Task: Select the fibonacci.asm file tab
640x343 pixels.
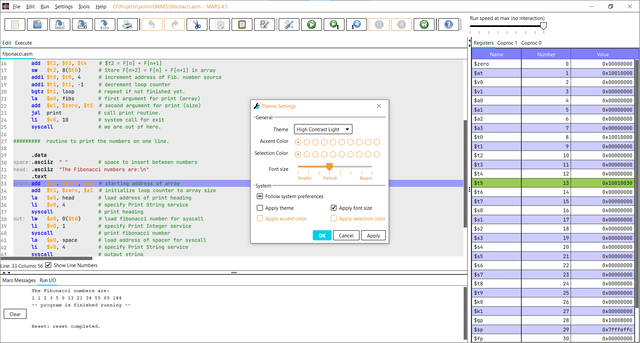Action: pyautogui.click(x=18, y=54)
